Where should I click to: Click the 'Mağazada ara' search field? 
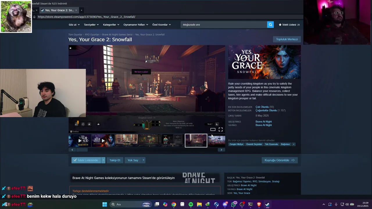point(224,25)
